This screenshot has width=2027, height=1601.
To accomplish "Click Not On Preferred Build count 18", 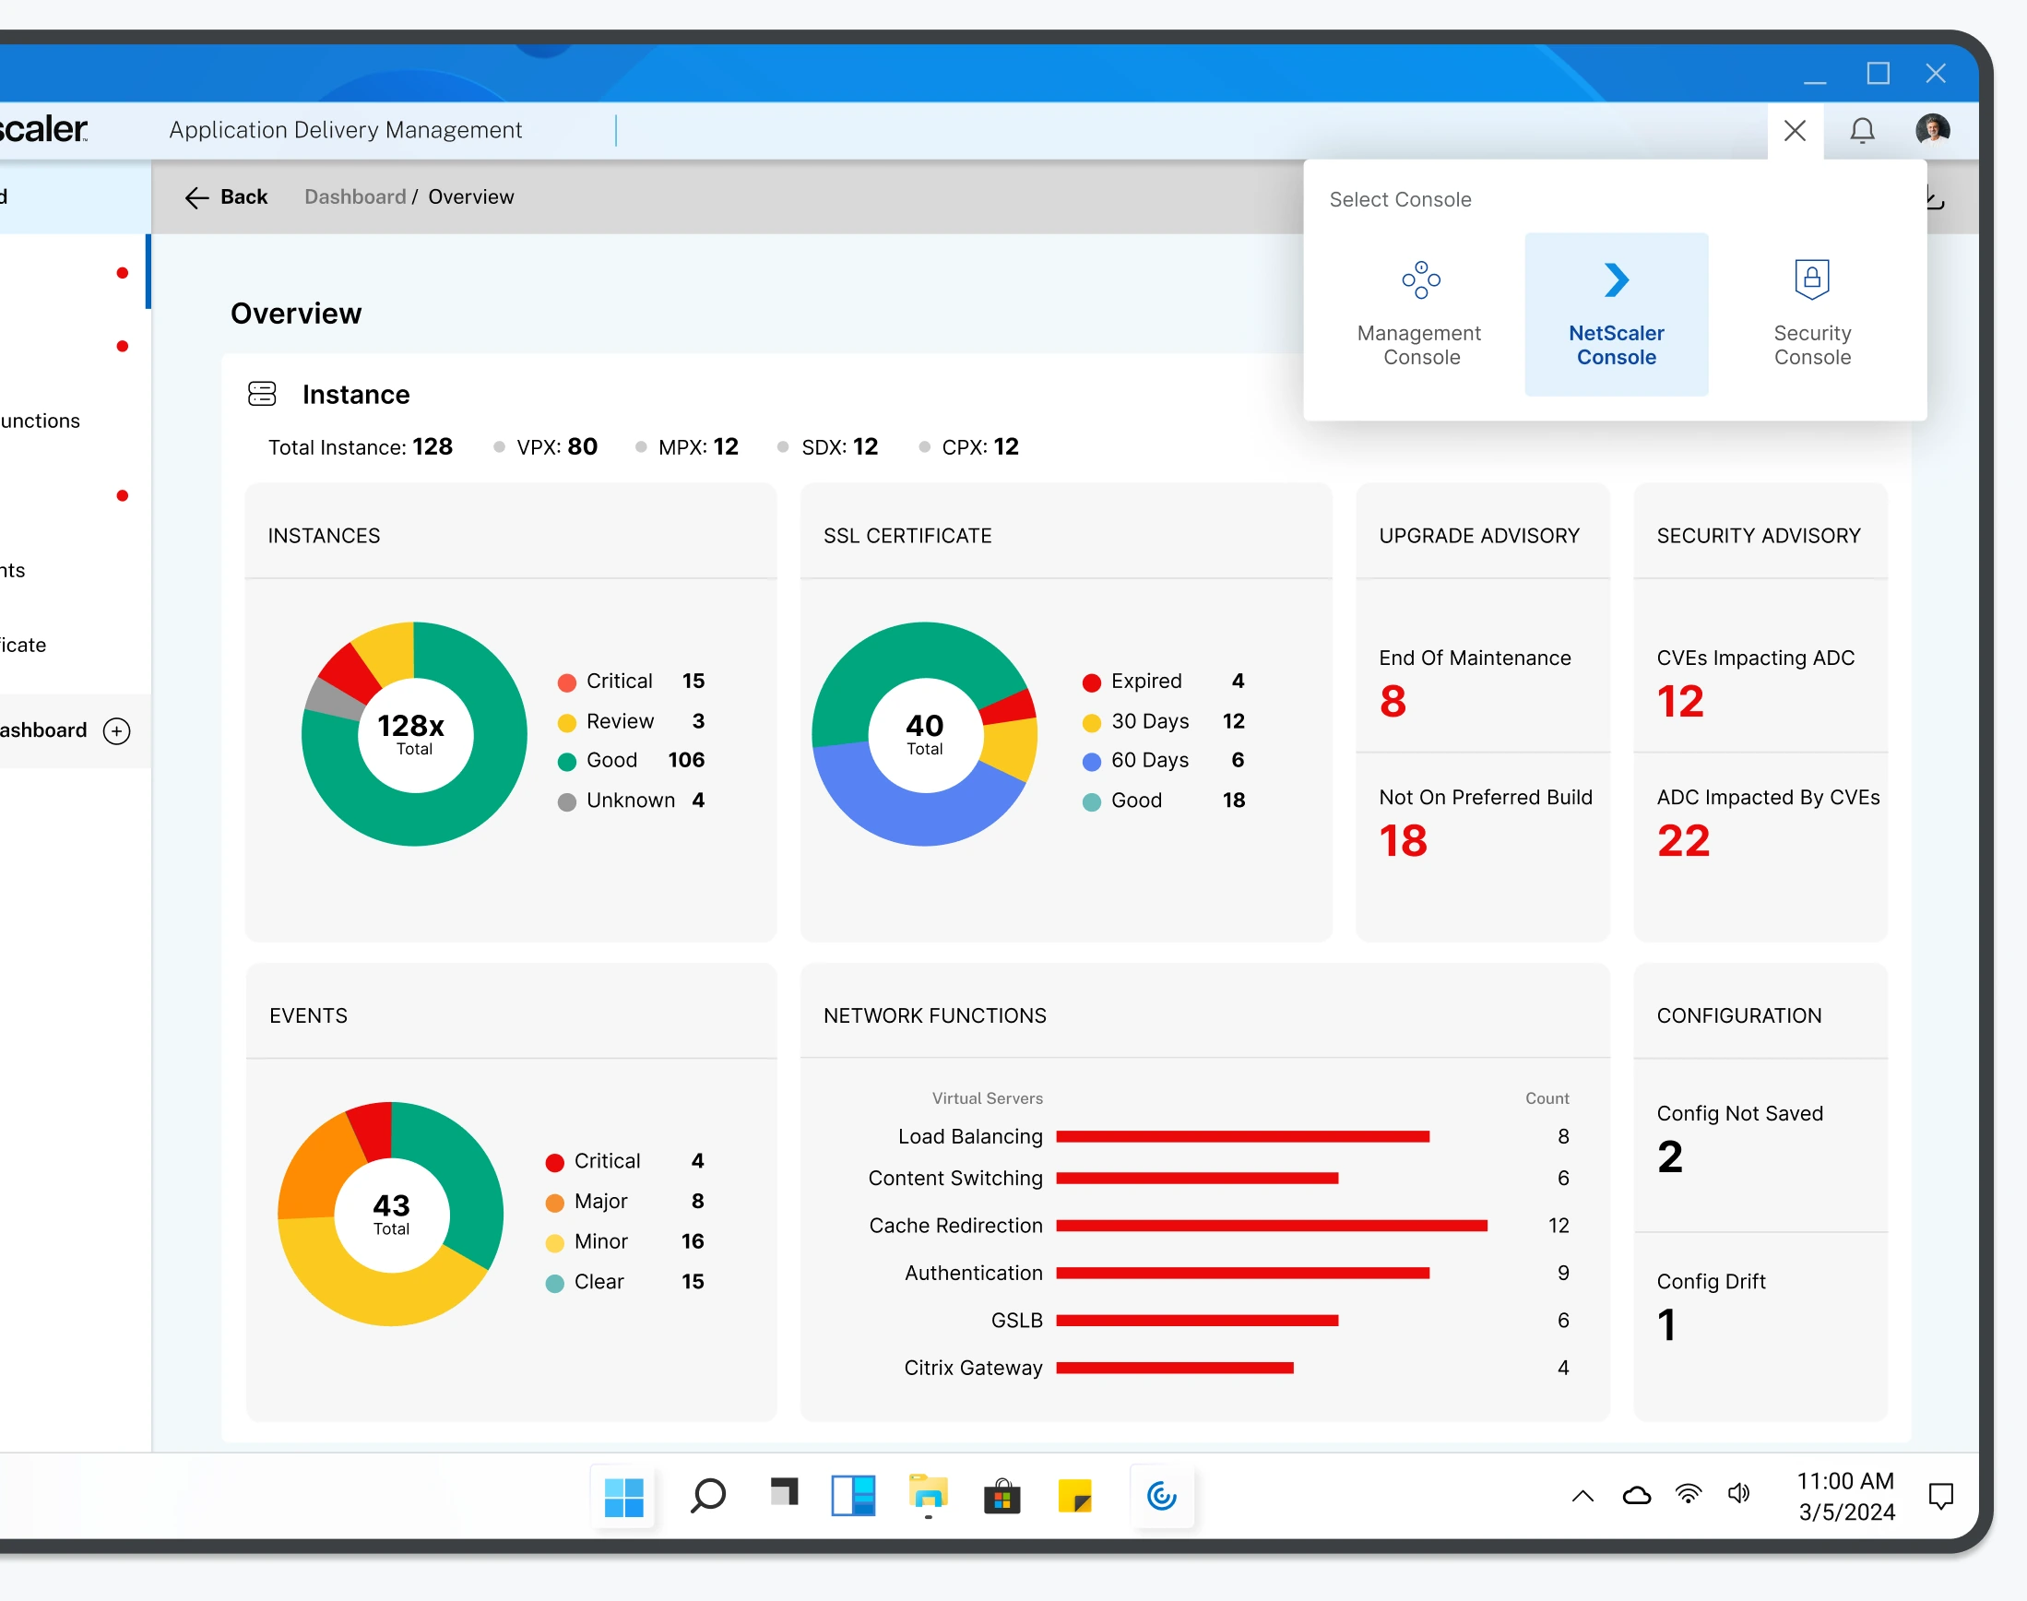I will (x=1402, y=840).
